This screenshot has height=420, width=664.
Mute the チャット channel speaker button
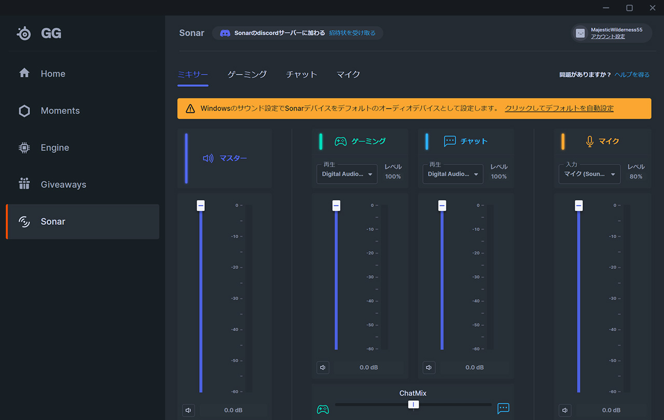[428, 368]
